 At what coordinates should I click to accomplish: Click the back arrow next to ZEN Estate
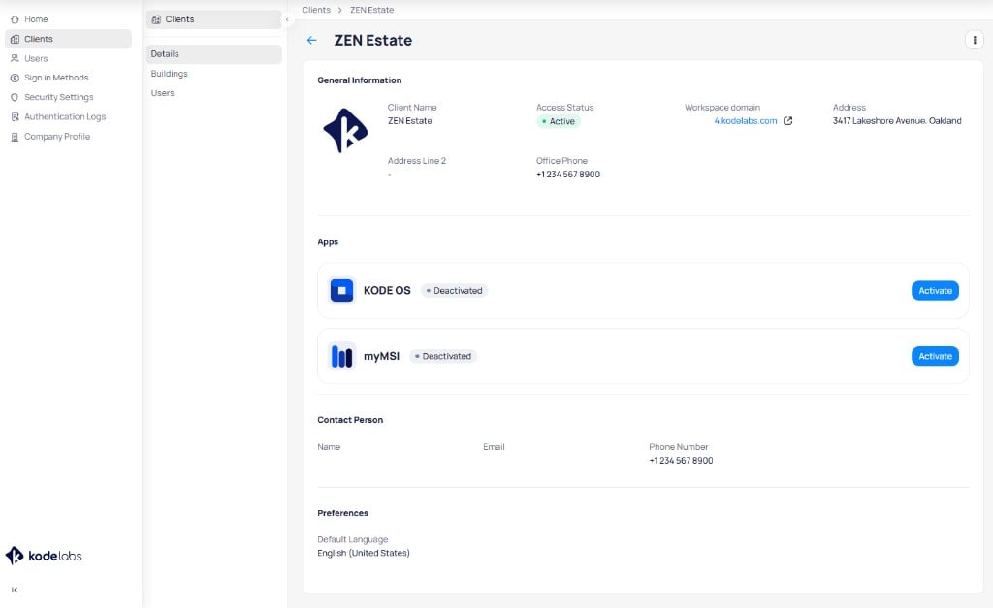[311, 40]
